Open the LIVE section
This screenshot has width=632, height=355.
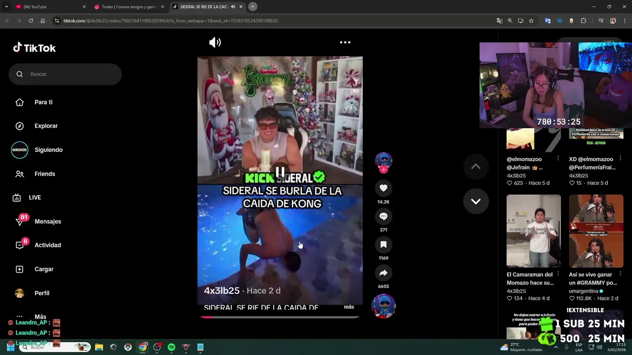(x=35, y=197)
